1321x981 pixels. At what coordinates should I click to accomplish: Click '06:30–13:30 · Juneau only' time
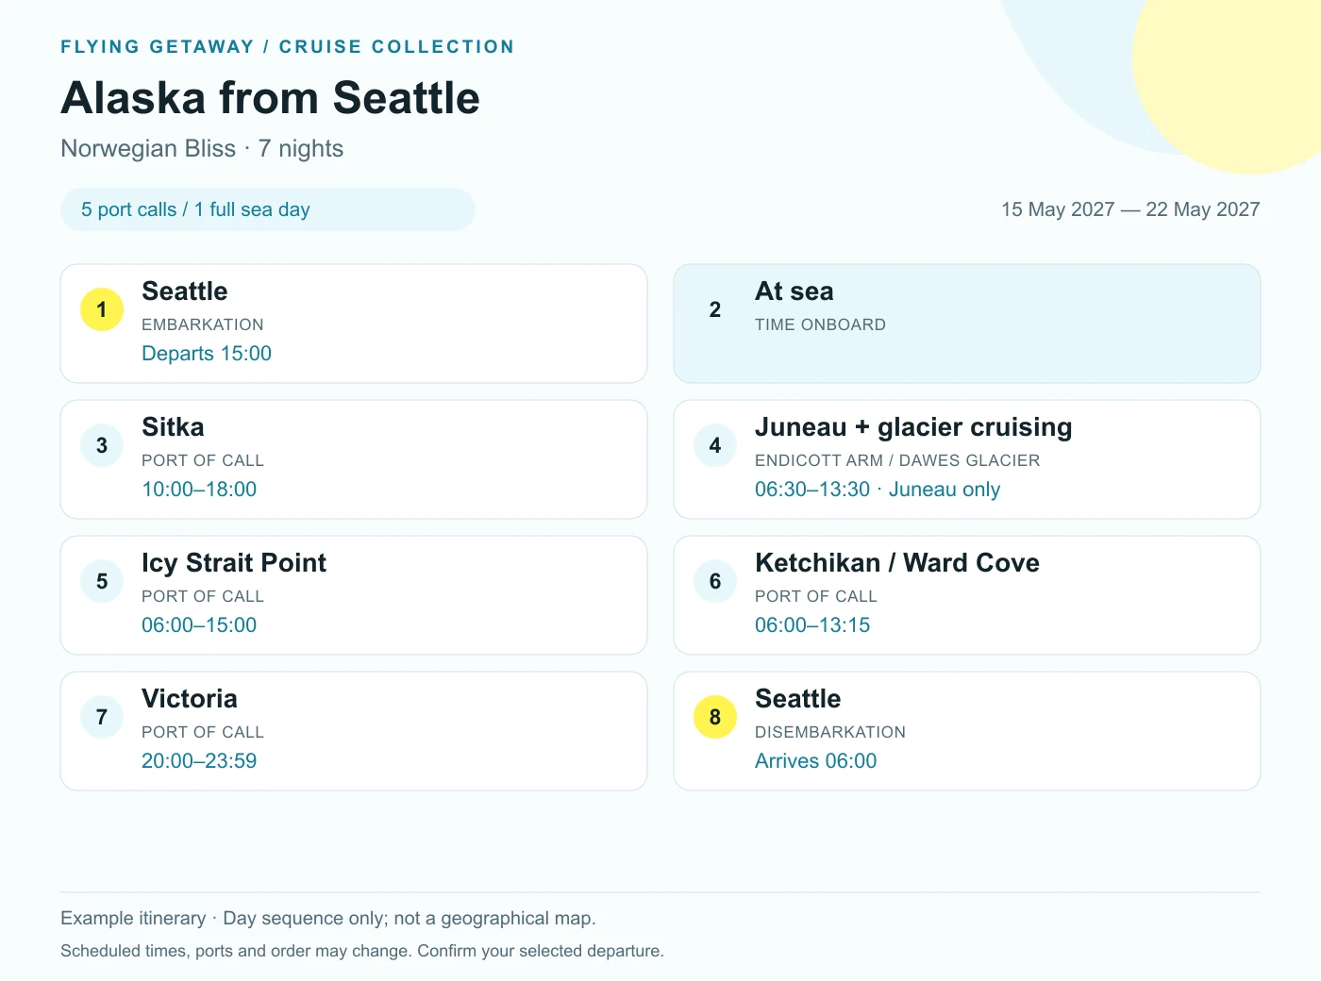click(878, 490)
